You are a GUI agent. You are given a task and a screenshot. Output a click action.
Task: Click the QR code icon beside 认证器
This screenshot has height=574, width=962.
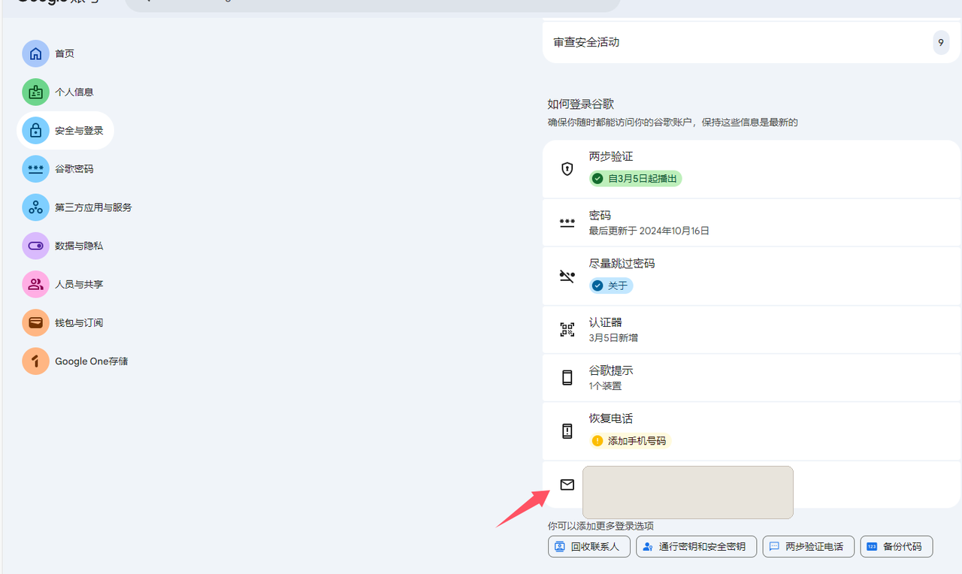tap(567, 329)
